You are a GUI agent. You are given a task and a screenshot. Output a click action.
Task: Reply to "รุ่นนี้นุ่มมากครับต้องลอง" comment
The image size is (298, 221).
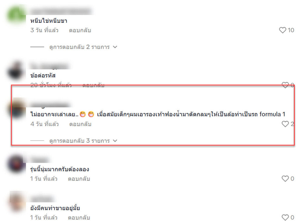coord(79,179)
